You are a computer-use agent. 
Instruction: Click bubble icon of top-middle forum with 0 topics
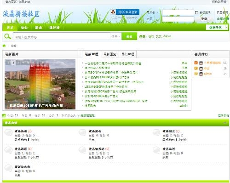(82, 133)
